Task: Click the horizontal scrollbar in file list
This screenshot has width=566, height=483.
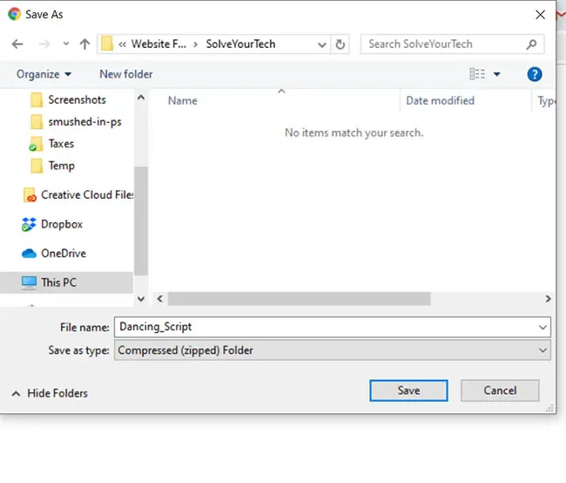Action: [x=299, y=298]
